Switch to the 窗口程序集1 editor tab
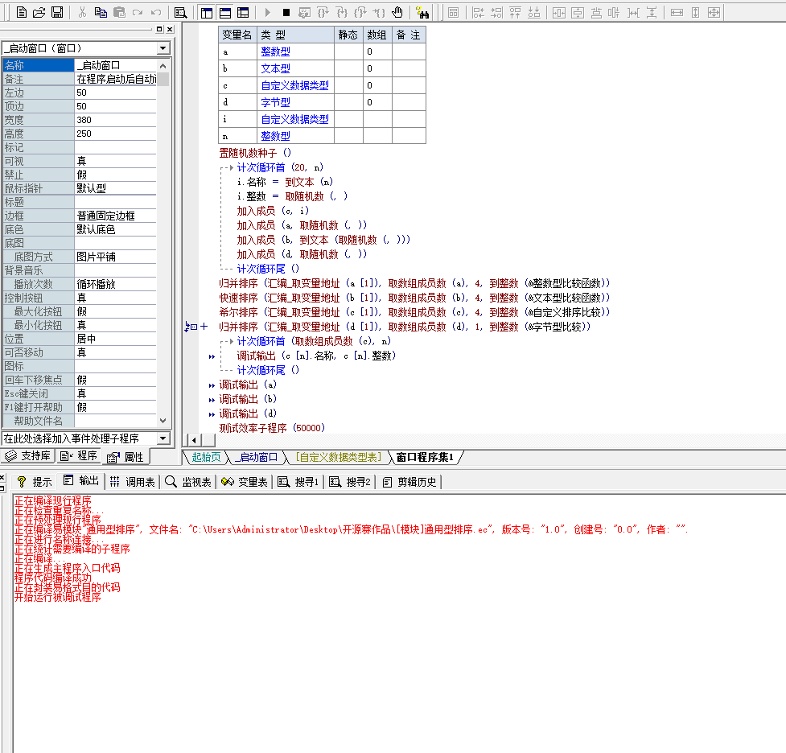This screenshot has height=753, width=786. tap(425, 457)
